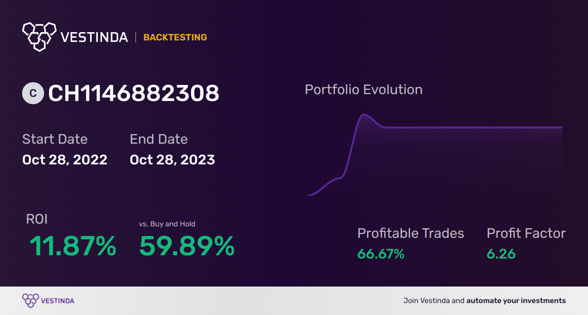588x315 pixels.
Task: Click the VESTINDA text in footer
Action: pyautogui.click(x=57, y=301)
